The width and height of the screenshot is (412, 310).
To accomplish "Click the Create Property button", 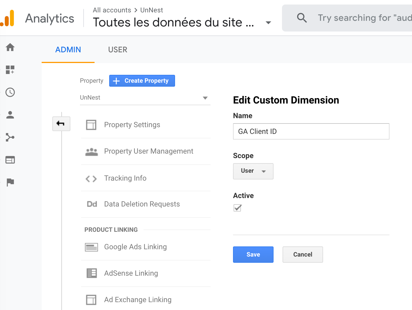I will [x=142, y=81].
